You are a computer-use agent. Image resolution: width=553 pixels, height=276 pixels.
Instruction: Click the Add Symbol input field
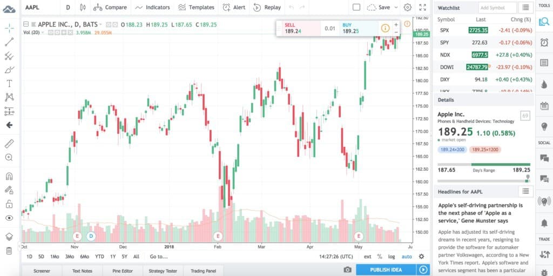(497, 8)
